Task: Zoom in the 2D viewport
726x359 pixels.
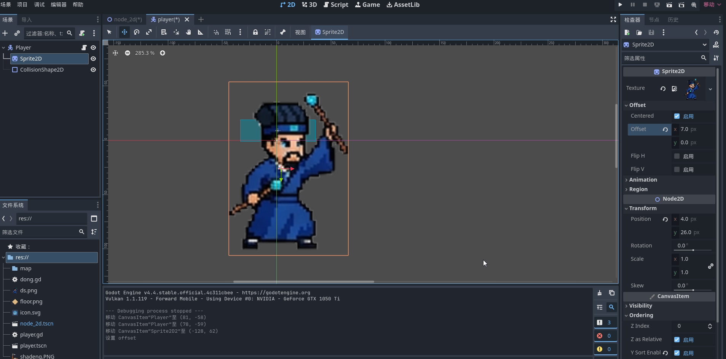Action: [x=163, y=53]
